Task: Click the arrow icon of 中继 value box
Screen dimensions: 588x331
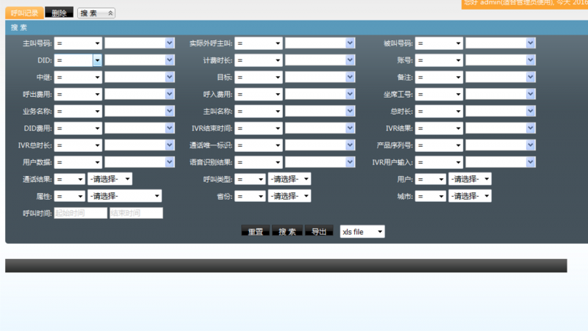Action: coord(170,77)
